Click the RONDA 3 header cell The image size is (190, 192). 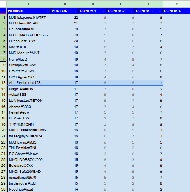click(x=149, y=11)
